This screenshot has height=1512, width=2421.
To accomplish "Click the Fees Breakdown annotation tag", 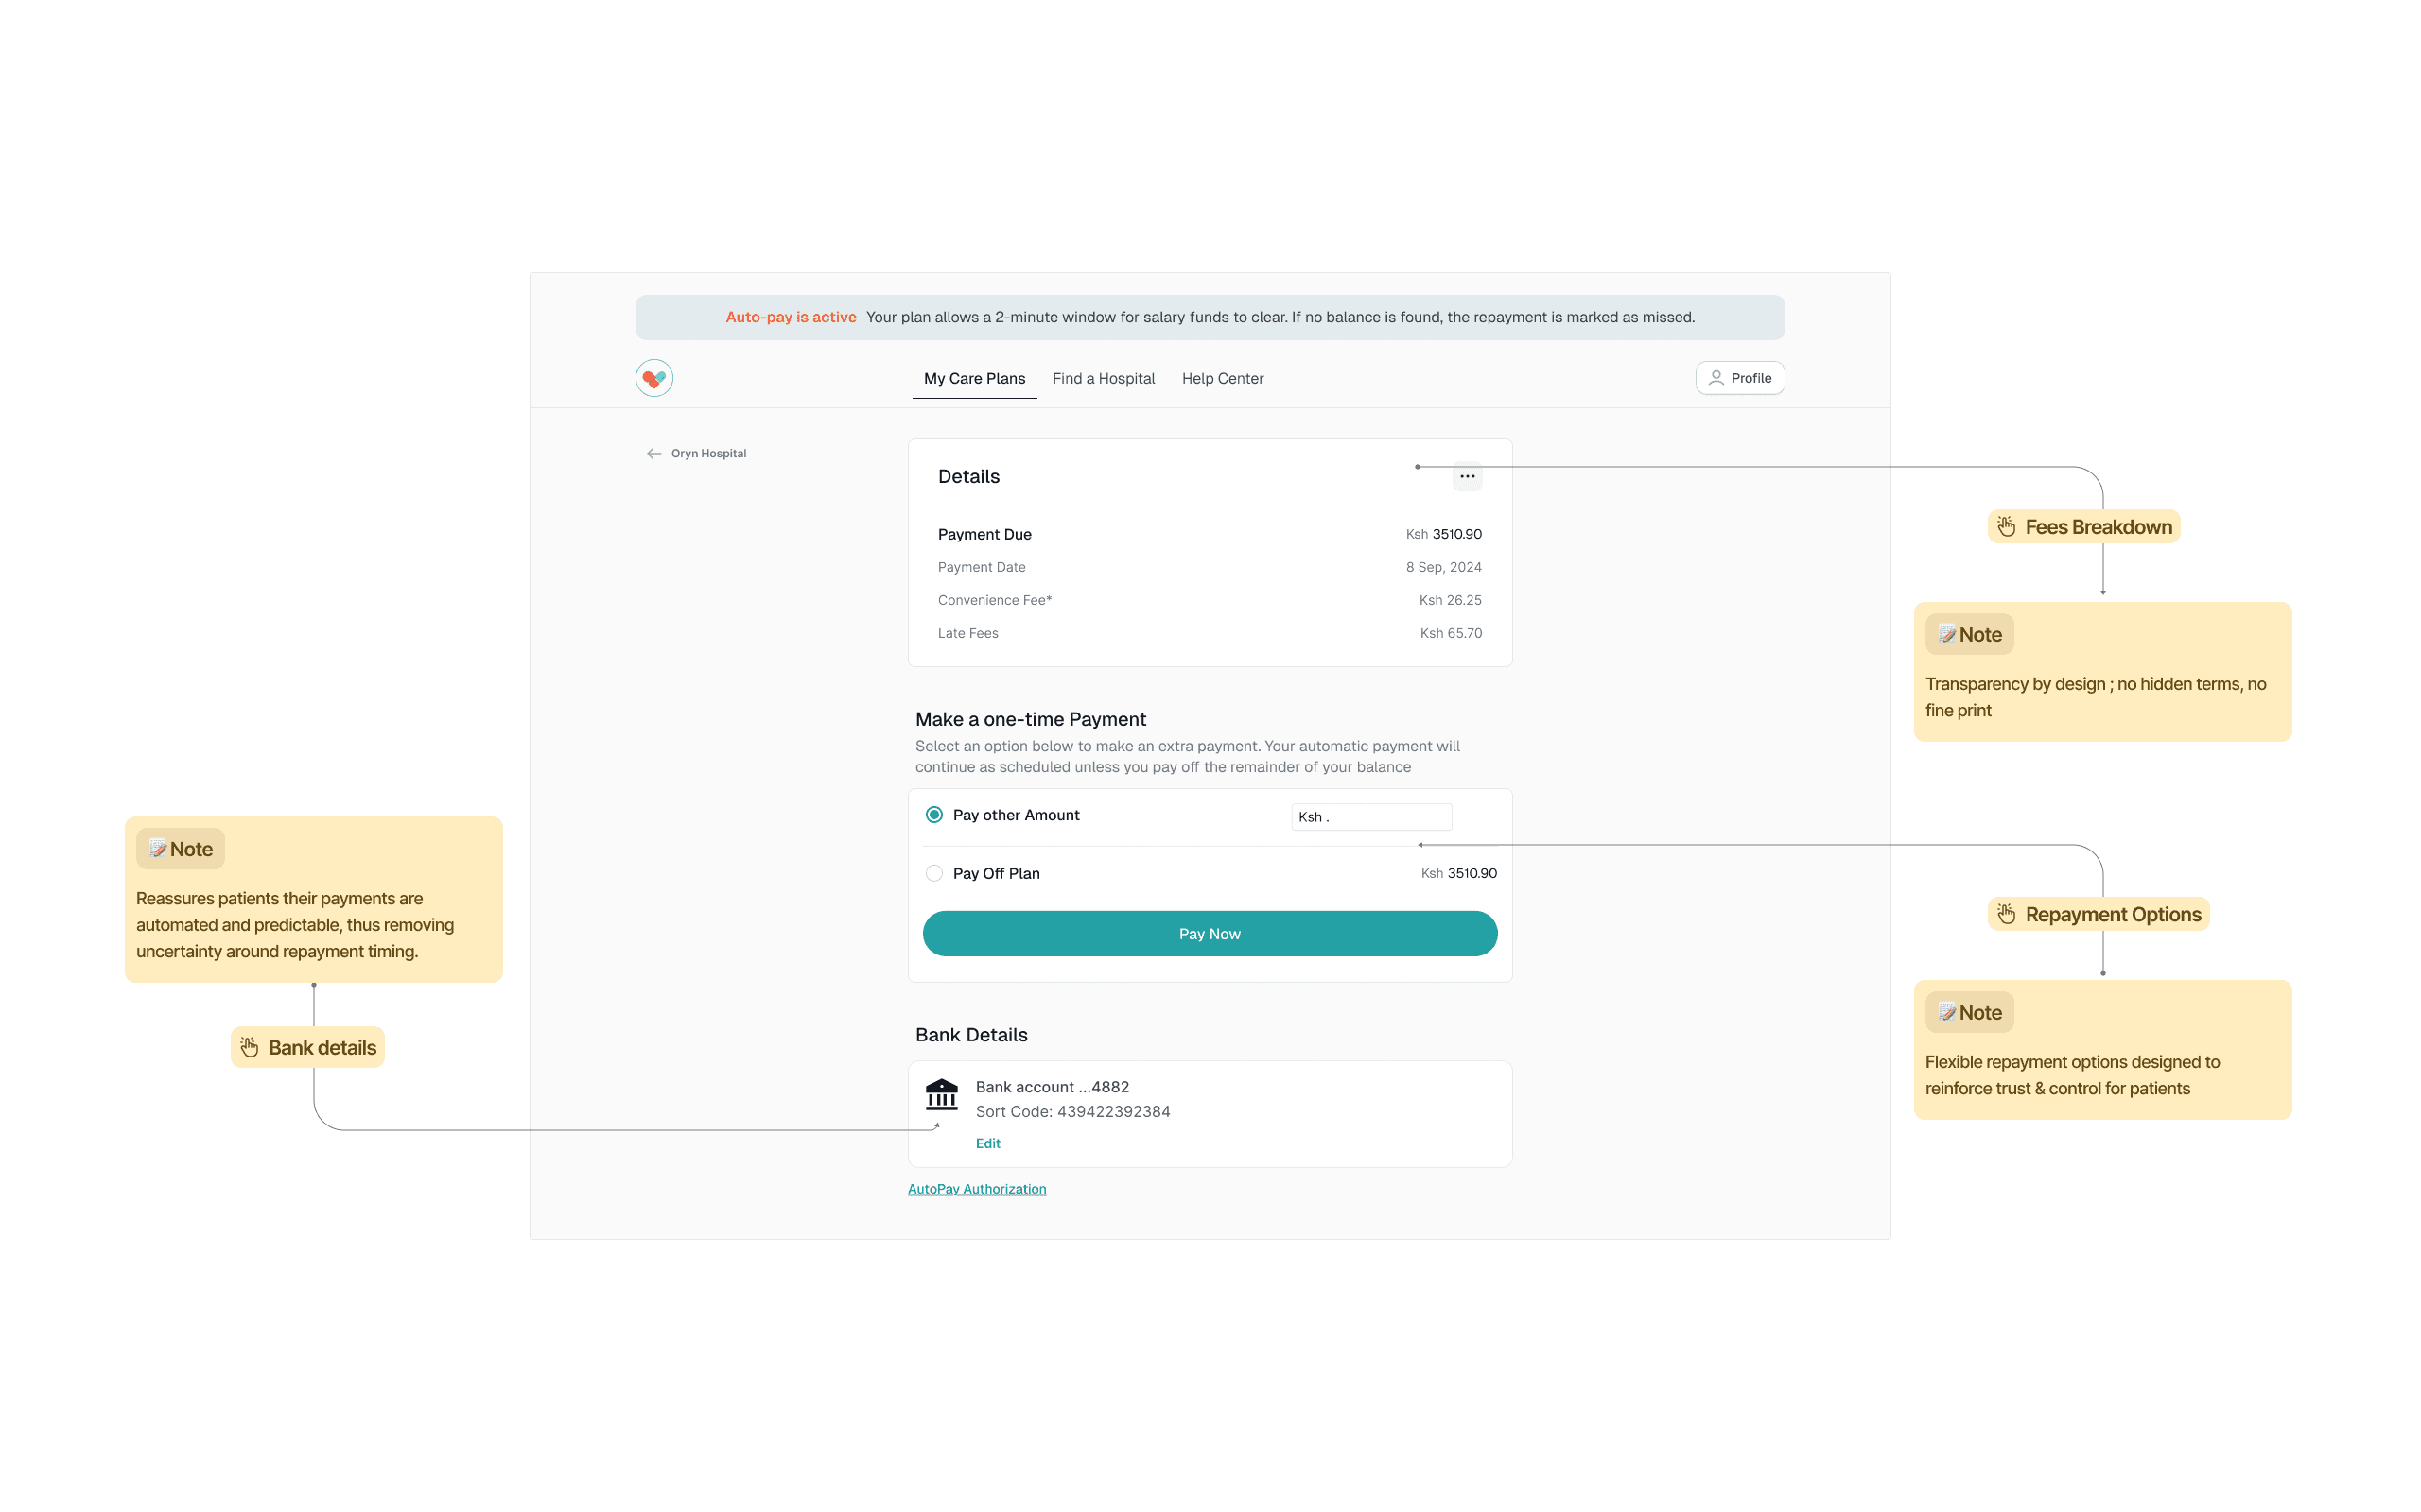I will pyautogui.click(x=2085, y=527).
